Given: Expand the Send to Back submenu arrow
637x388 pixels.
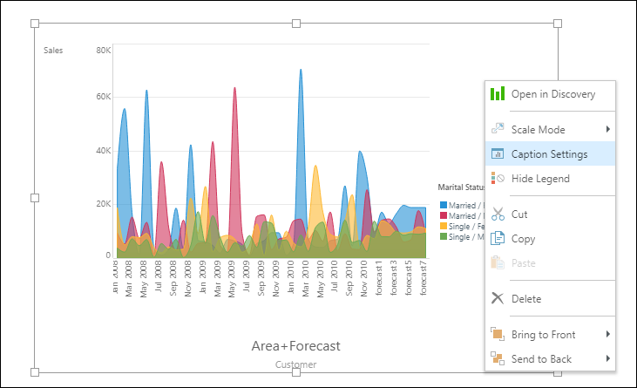Looking at the screenshot, I should [x=607, y=358].
